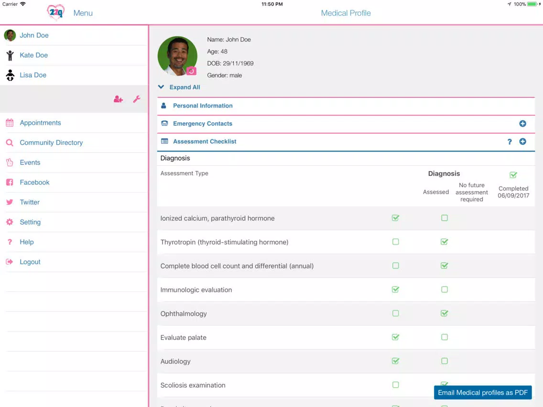The image size is (543, 407).
Task: Select Kate Doe's child figure icon
Action: pyautogui.click(x=10, y=55)
